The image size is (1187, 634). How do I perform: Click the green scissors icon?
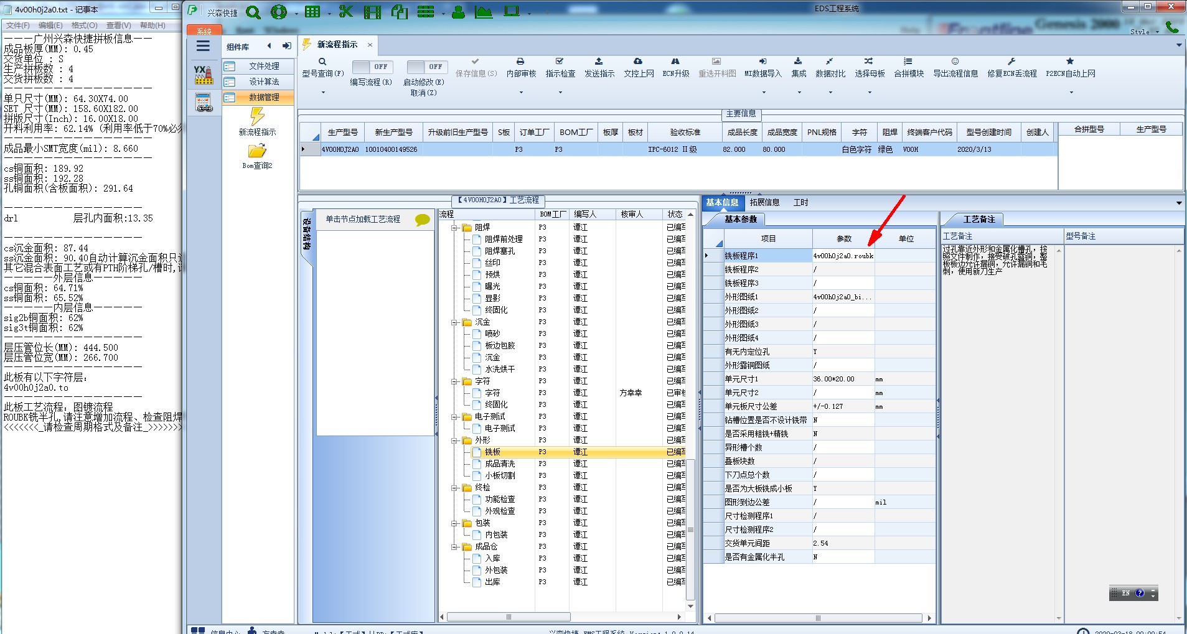pyautogui.click(x=345, y=12)
